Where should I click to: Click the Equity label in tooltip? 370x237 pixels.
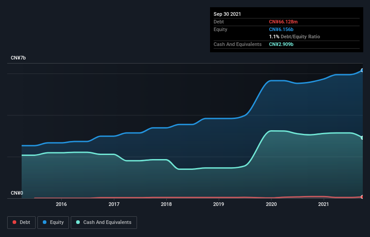click(220, 29)
